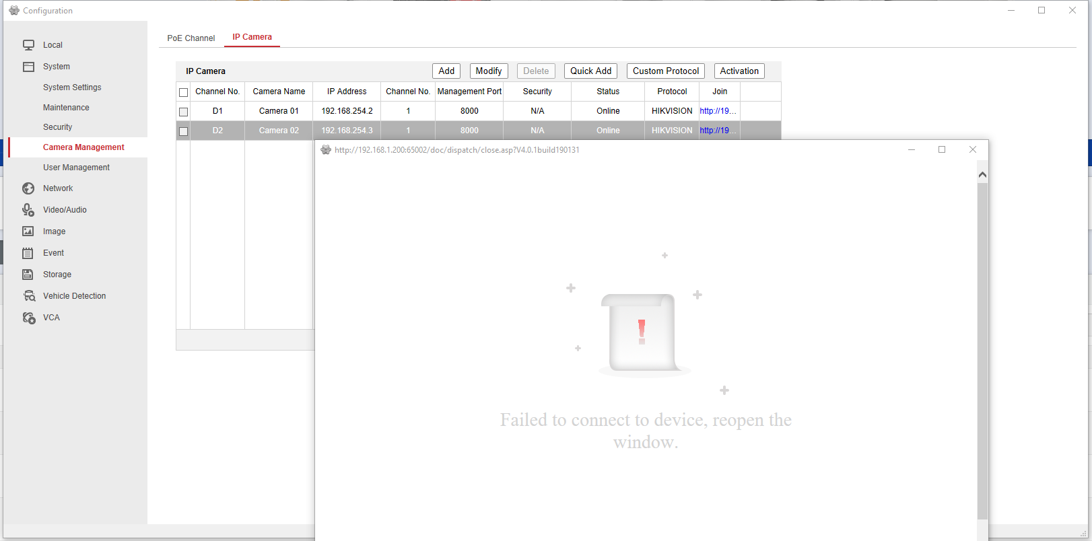Toggle the select-all checkbox in table header

click(183, 92)
